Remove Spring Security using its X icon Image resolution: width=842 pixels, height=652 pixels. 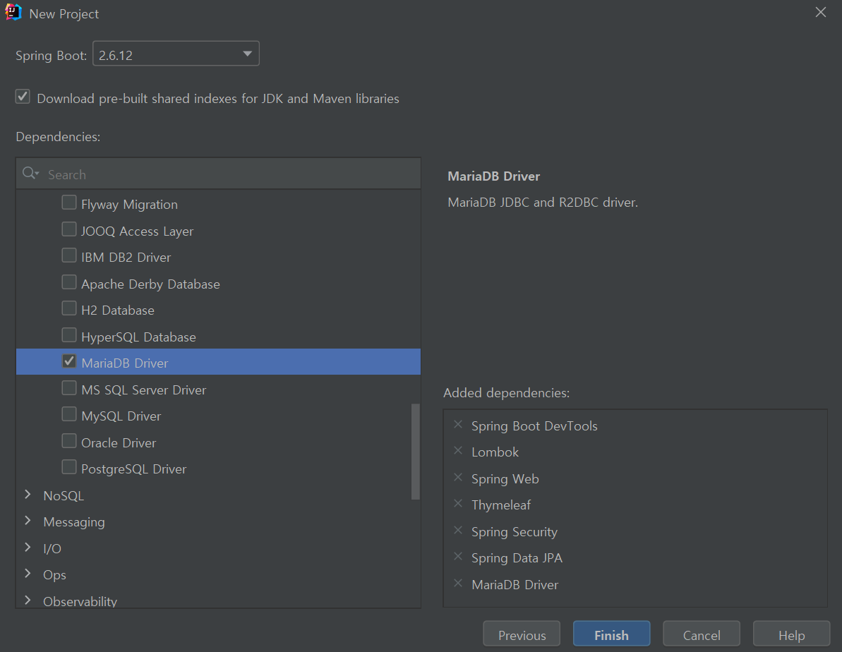pos(458,530)
